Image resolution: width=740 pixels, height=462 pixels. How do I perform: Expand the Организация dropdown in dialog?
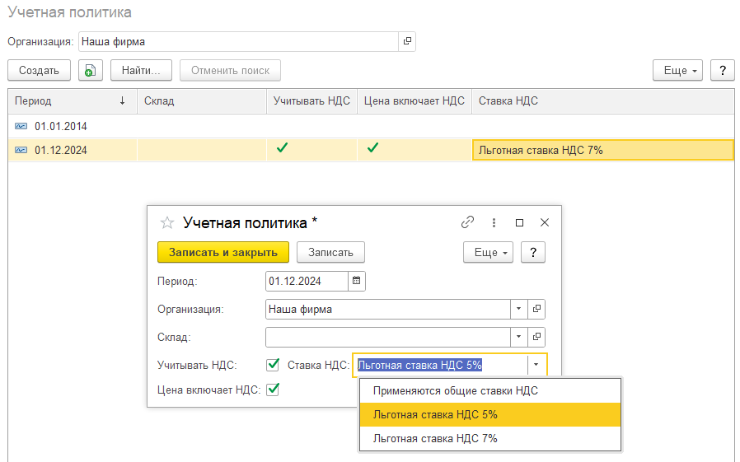click(x=519, y=309)
